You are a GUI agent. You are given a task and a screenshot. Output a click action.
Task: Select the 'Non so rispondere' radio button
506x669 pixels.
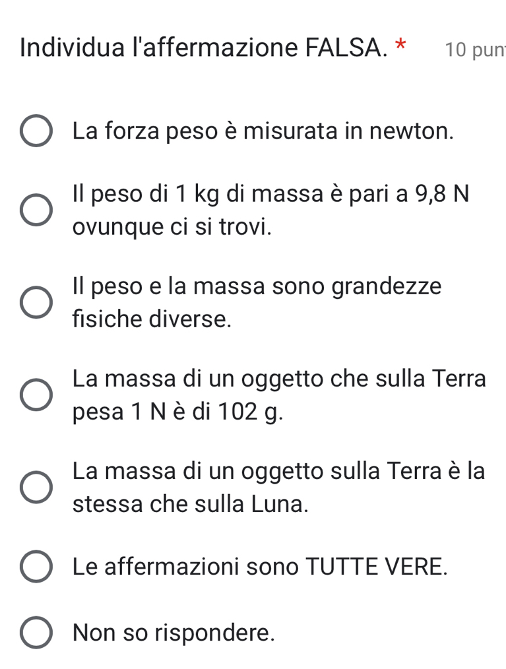click(x=36, y=633)
